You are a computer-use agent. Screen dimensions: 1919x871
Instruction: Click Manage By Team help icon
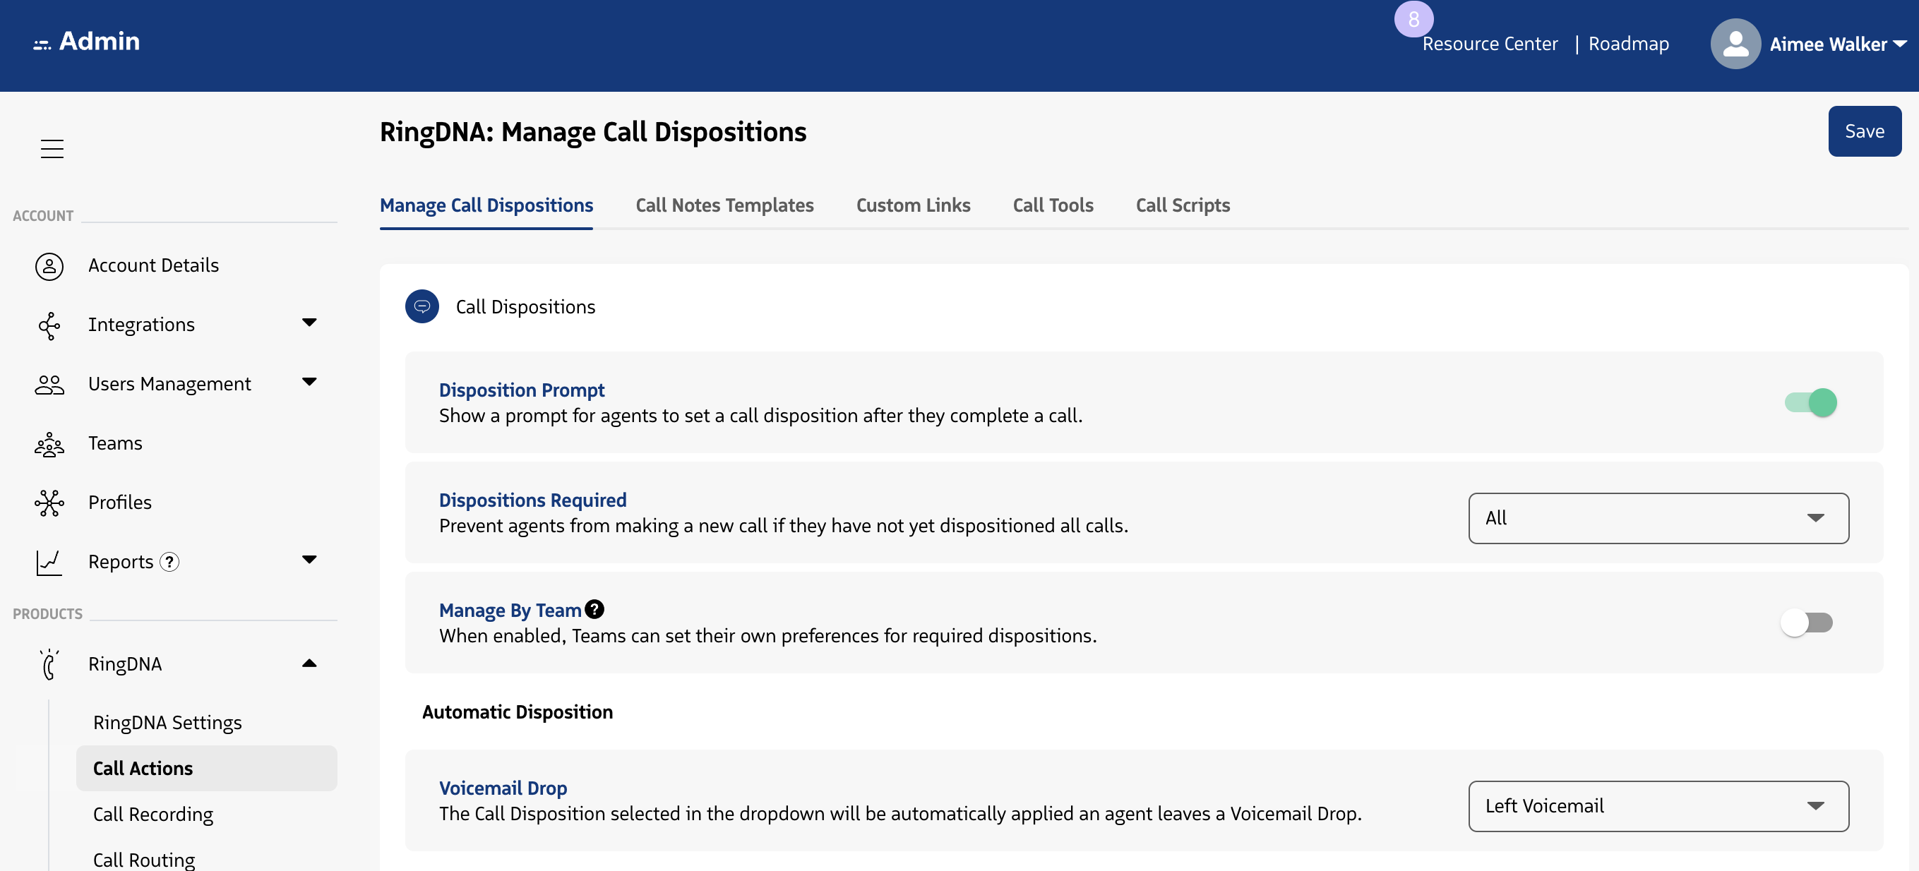tap(594, 610)
